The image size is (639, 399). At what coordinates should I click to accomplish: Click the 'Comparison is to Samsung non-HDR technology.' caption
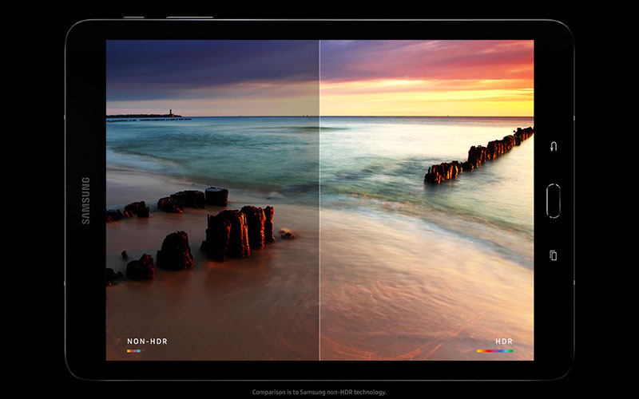319,392
